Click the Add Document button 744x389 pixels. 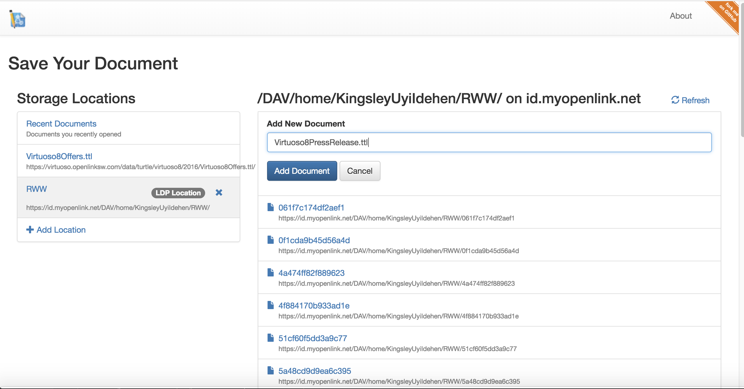pos(302,171)
